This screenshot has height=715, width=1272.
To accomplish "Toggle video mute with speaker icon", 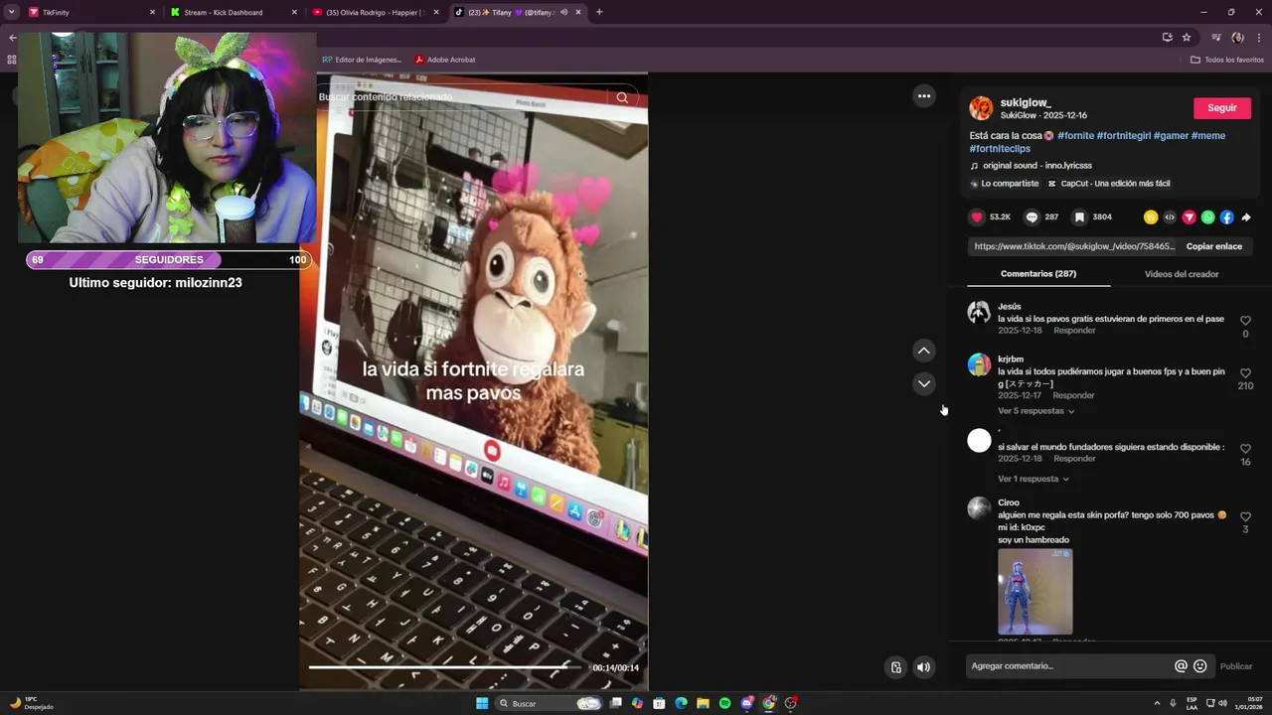I will [924, 667].
